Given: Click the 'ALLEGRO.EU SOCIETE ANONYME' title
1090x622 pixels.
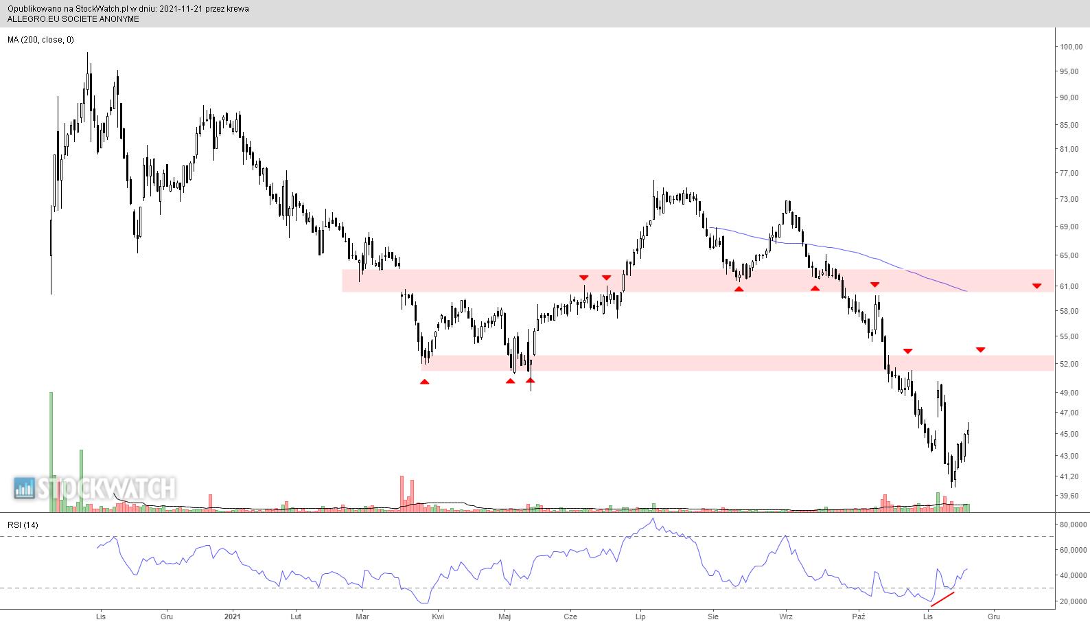Looking at the screenshot, I should [x=73, y=19].
